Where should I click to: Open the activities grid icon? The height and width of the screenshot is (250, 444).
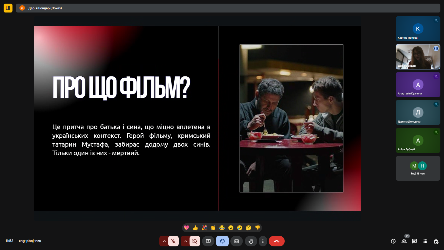(425, 241)
